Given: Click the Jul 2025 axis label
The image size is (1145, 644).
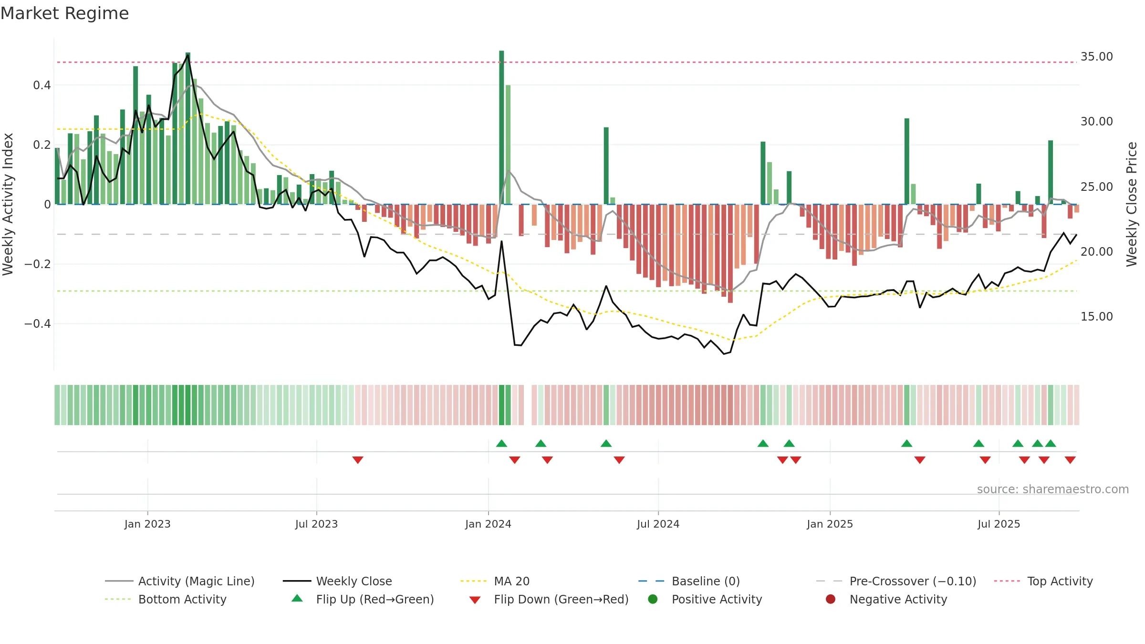Looking at the screenshot, I should click(x=999, y=524).
